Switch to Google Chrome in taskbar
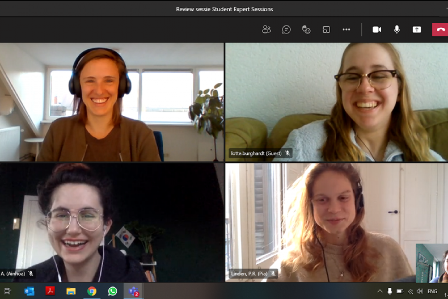The height and width of the screenshot is (299, 448). point(92,291)
